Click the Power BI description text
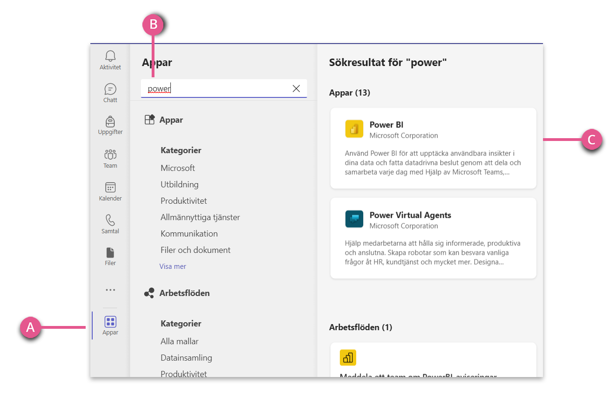This screenshot has width=616, height=407. (x=433, y=163)
